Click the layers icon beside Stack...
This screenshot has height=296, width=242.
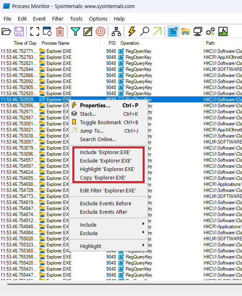74,114
